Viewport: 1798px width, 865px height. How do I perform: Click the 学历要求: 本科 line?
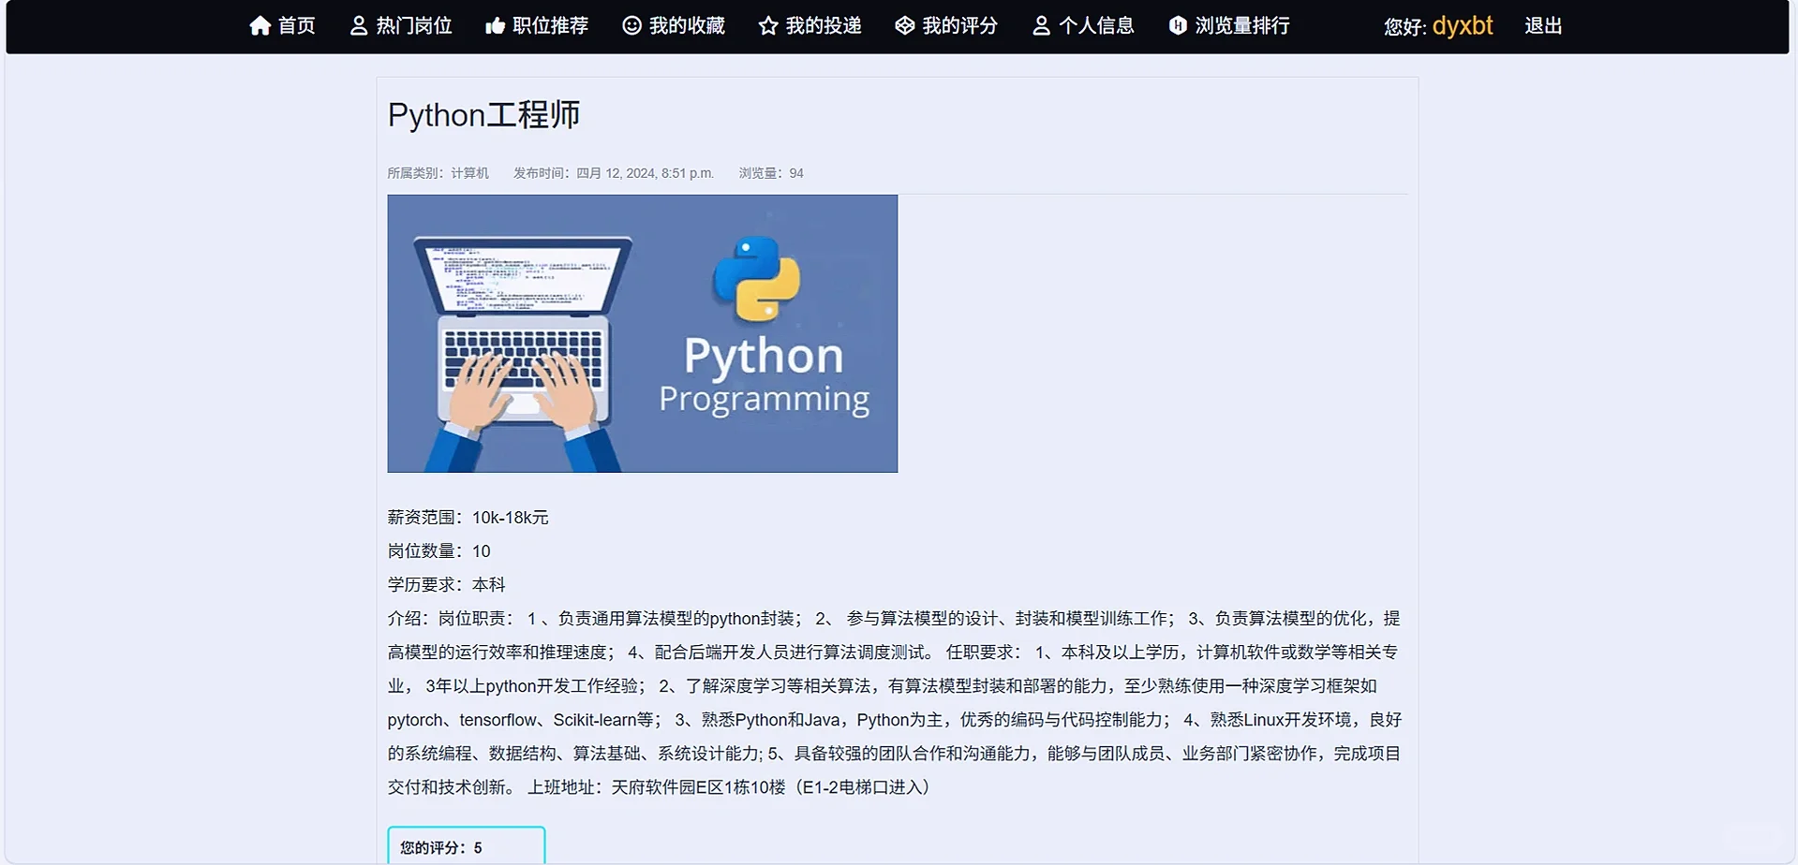click(x=447, y=585)
